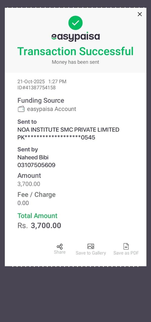151x322 pixels.
Task: Click the easypaisa logo
Action: [75, 37]
